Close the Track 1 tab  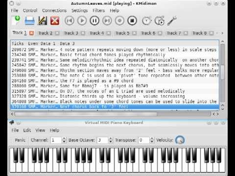31,33
